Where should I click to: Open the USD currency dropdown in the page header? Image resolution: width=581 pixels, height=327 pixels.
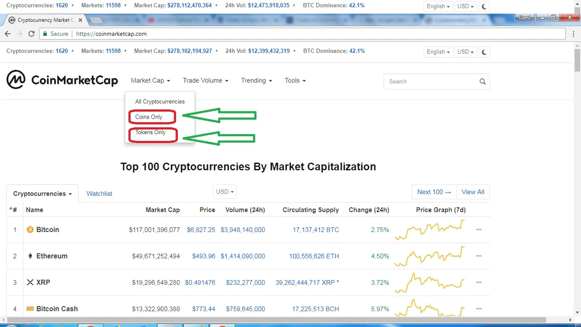(465, 52)
